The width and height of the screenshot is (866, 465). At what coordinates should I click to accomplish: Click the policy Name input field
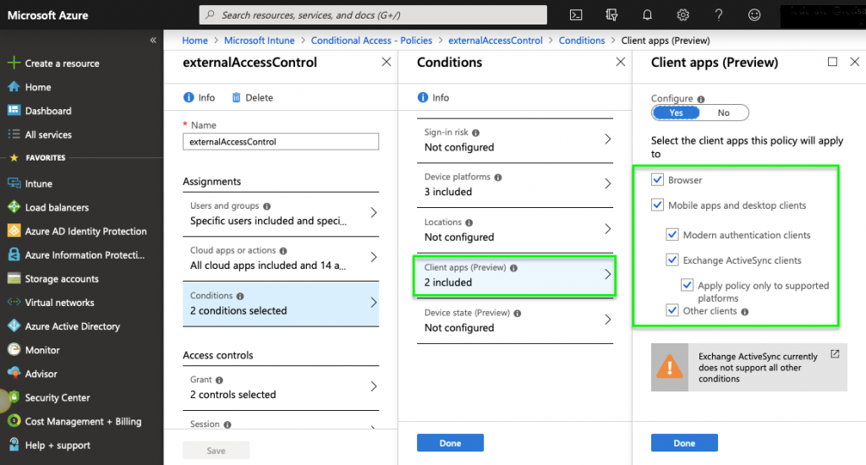click(x=281, y=141)
